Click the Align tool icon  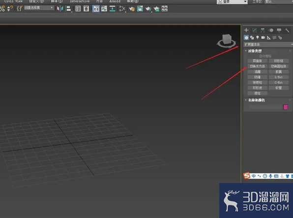click(68, 8)
